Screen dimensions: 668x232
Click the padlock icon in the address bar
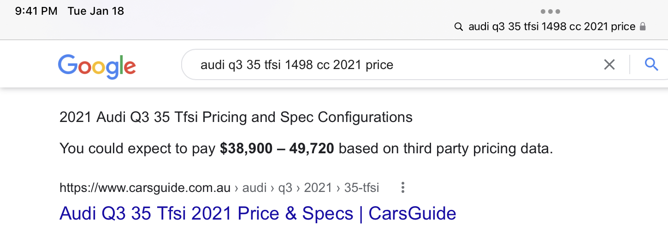643,27
